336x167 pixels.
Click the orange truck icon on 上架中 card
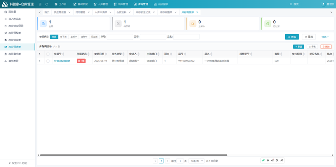point(193,24)
